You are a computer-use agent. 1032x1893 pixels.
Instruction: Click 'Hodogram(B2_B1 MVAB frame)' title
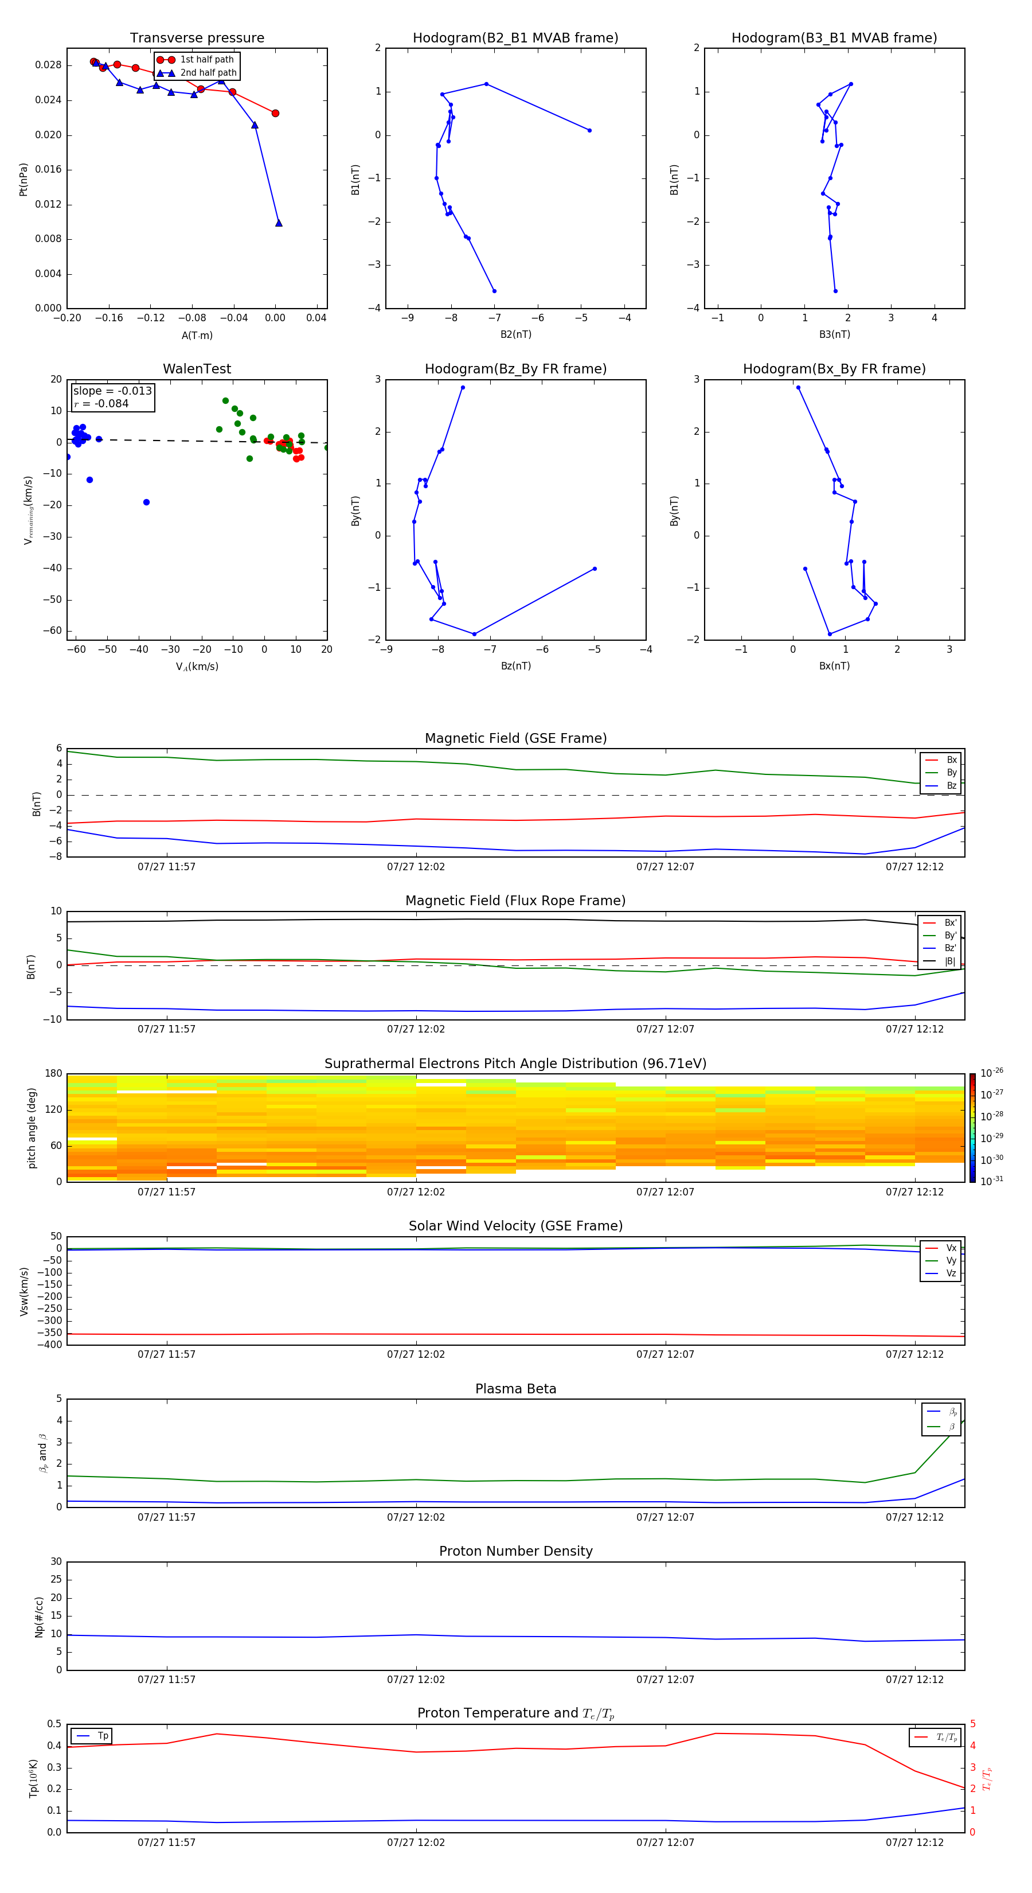pos(515,38)
